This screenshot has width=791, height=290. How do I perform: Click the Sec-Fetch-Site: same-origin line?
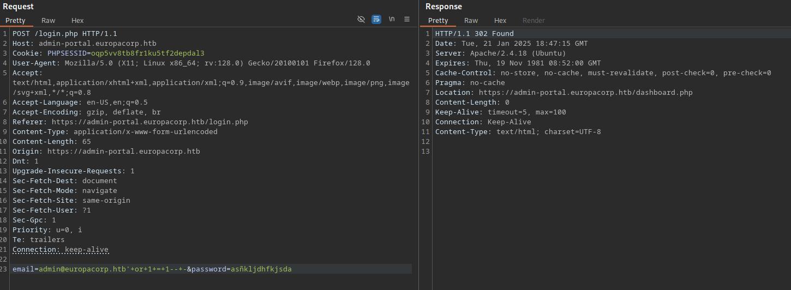(x=71, y=200)
